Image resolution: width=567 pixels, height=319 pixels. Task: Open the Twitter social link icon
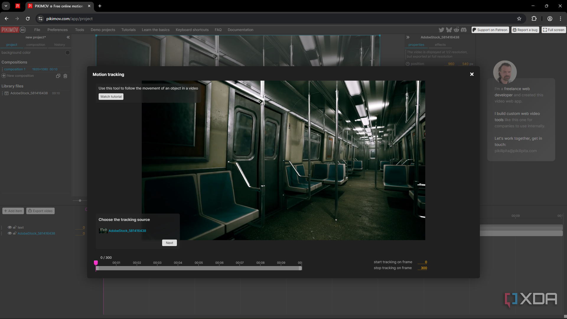(x=441, y=30)
